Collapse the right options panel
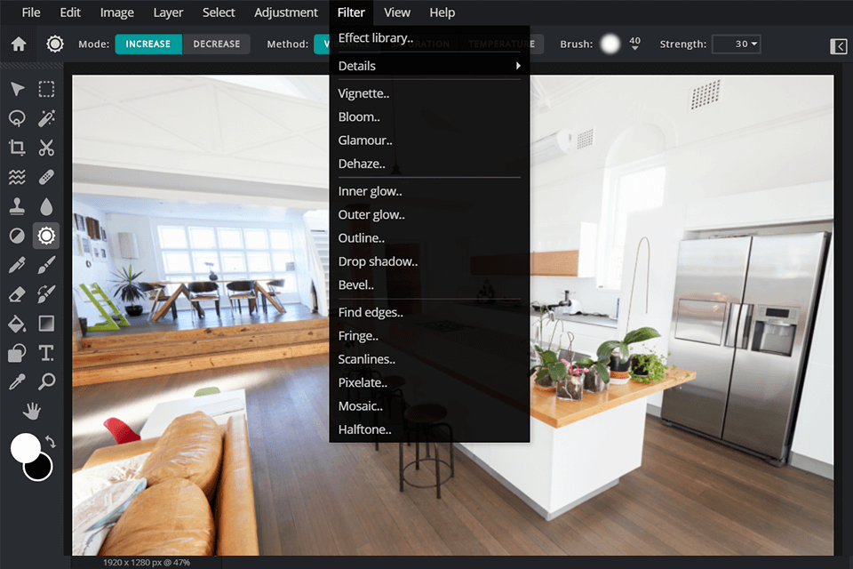Image resolution: width=853 pixels, height=569 pixels. pyautogui.click(x=838, y=45)
